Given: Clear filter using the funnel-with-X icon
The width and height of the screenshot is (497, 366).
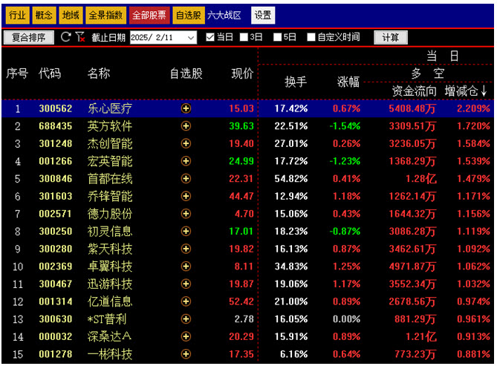Looking at the screenshot, I should coord(80,37).
